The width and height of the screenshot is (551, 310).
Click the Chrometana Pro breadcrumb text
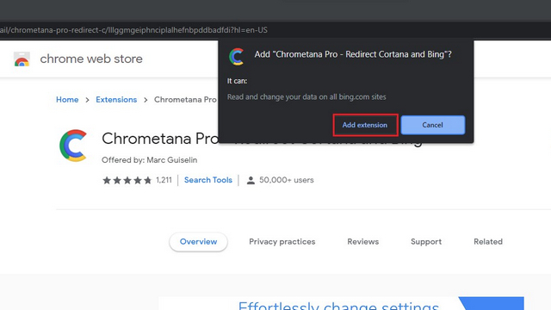pyautogui.click(x=185, y=100)
